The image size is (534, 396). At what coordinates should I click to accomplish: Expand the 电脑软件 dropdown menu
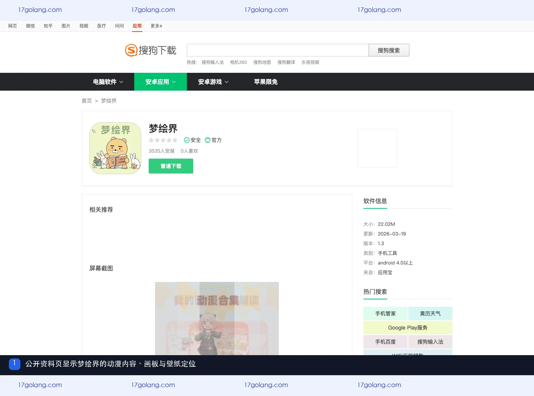tap(108, 82)
